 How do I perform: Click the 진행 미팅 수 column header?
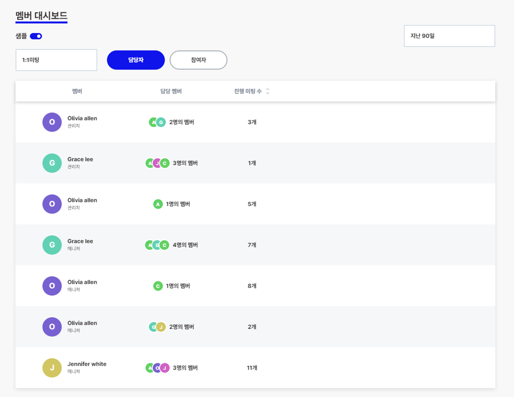point(248,91)
